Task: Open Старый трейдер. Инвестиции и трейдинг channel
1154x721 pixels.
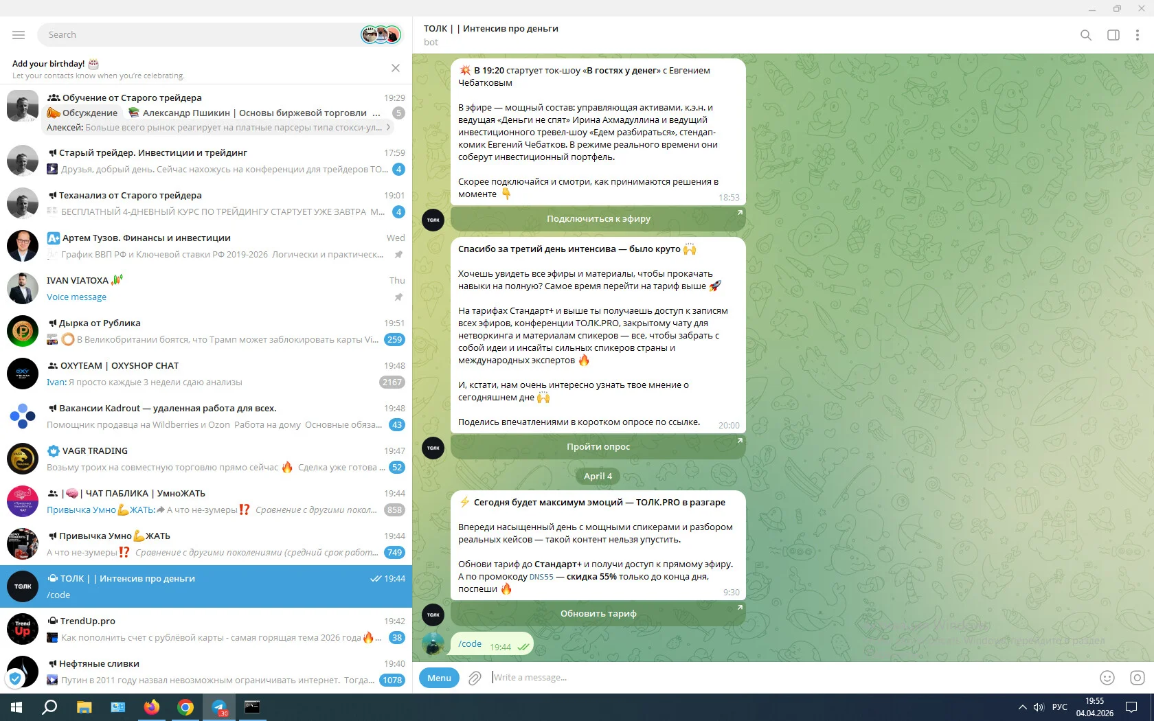Action: click(206, 161)
